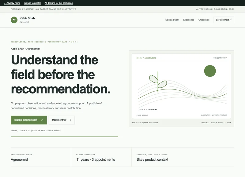Click the seedling leaf drawing
The image size is (245, 177).
(158, 81)
